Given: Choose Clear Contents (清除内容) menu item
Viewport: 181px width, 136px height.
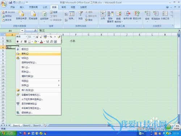Looking at the screenshot, I should [x=38, y=76].
